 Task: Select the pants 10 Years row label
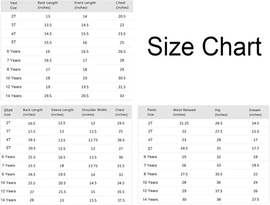150,182
